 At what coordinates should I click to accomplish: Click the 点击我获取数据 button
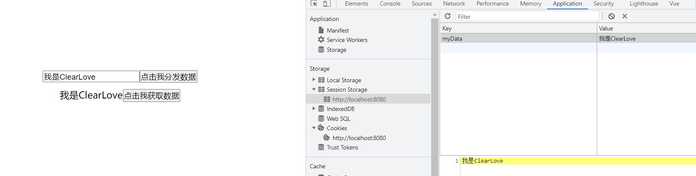point(151,95)
